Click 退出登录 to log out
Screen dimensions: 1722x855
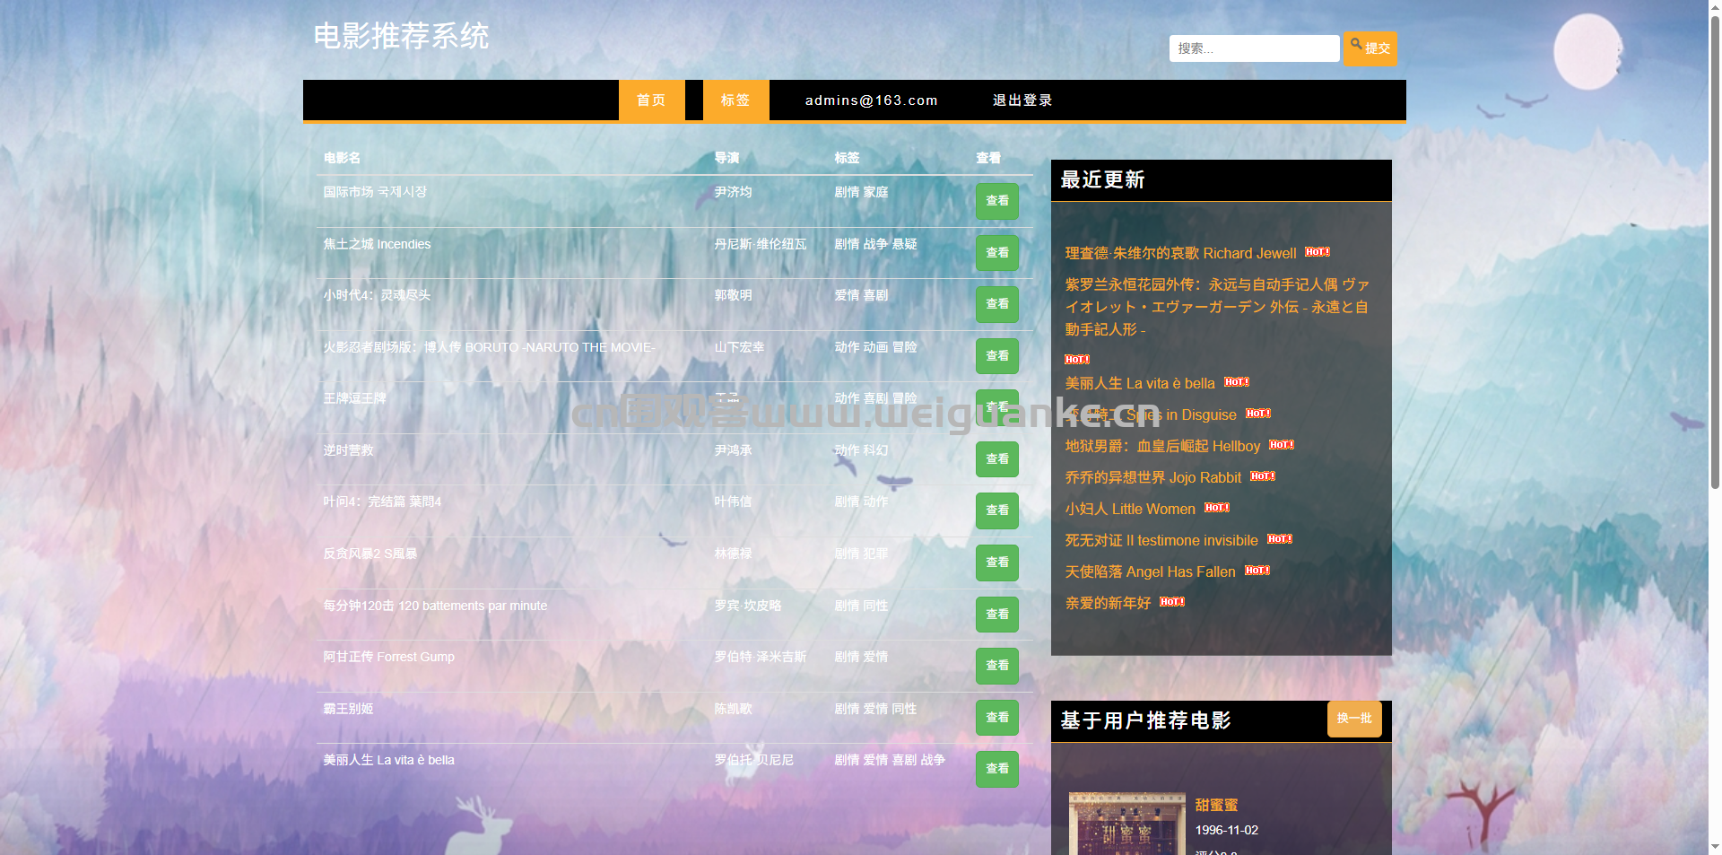click(1022, 100)
